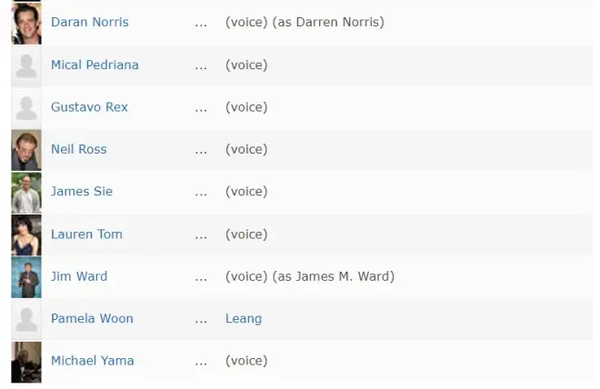Click Pamela Woon's placeholder avatar icon
600x389 pixels.
click(26, 319)
